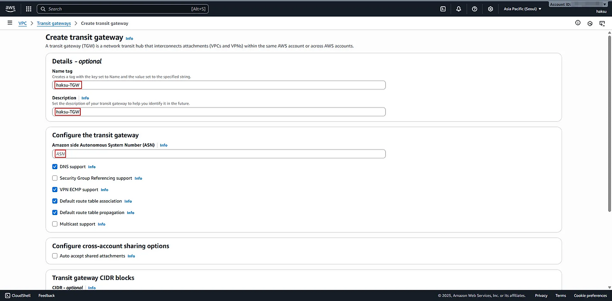Click the top search bar
Viewport: 612px width, 301px height.
coord(123,9)
